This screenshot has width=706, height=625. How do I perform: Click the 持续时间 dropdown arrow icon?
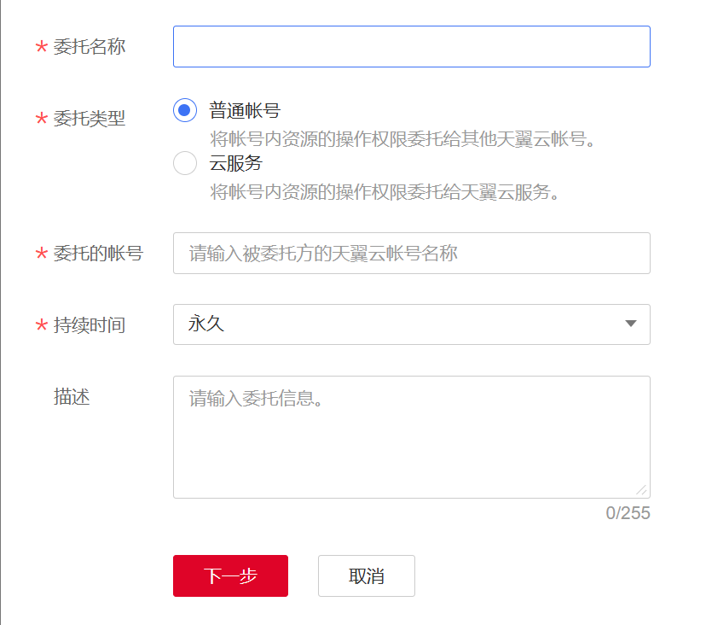click(631, 324)
